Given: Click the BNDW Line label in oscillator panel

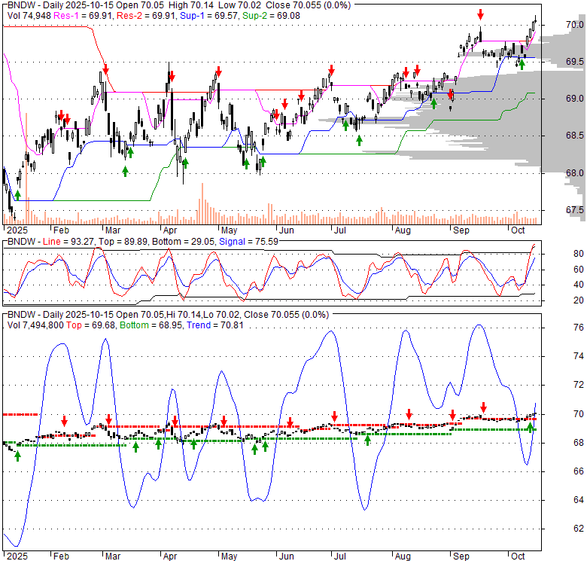Looking at the screenshot, I should point(38,242).
